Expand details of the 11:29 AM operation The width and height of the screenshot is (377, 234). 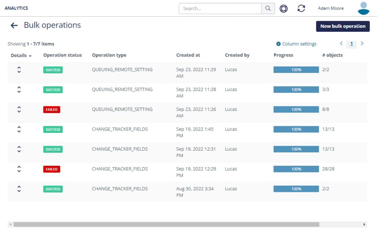tap(19, 69)
